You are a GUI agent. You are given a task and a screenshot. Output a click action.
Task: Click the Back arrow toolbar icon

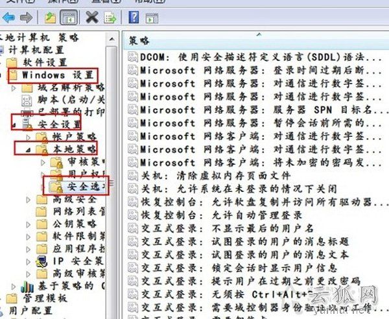pyautogui.click(x=8, y=18)
